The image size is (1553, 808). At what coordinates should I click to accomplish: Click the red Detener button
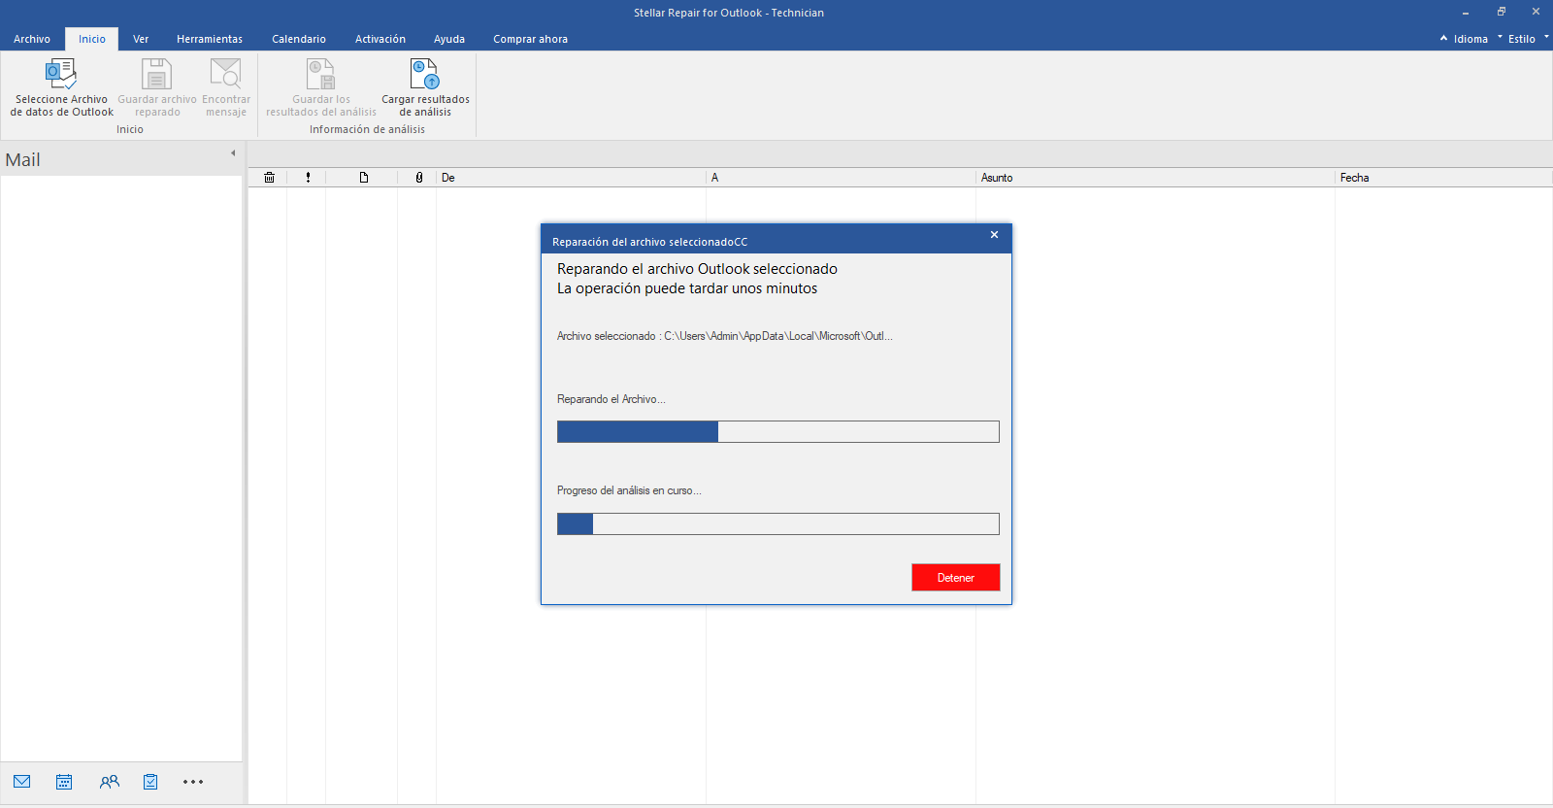[x=956, y=577]
